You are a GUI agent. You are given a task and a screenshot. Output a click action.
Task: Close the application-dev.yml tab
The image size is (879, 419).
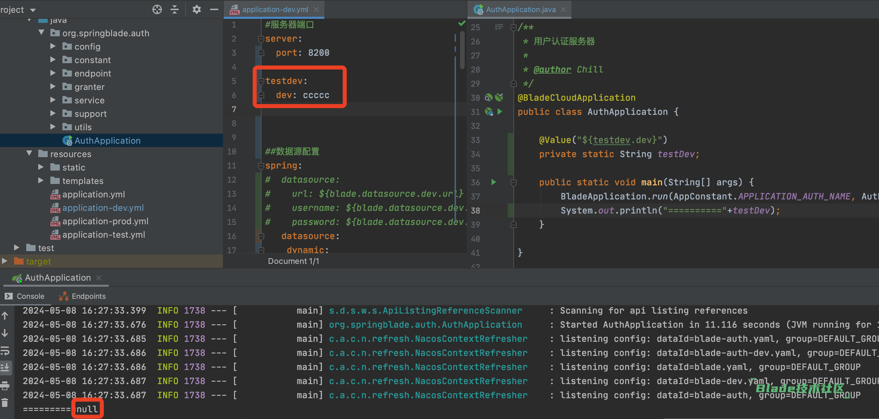(316, 9)
